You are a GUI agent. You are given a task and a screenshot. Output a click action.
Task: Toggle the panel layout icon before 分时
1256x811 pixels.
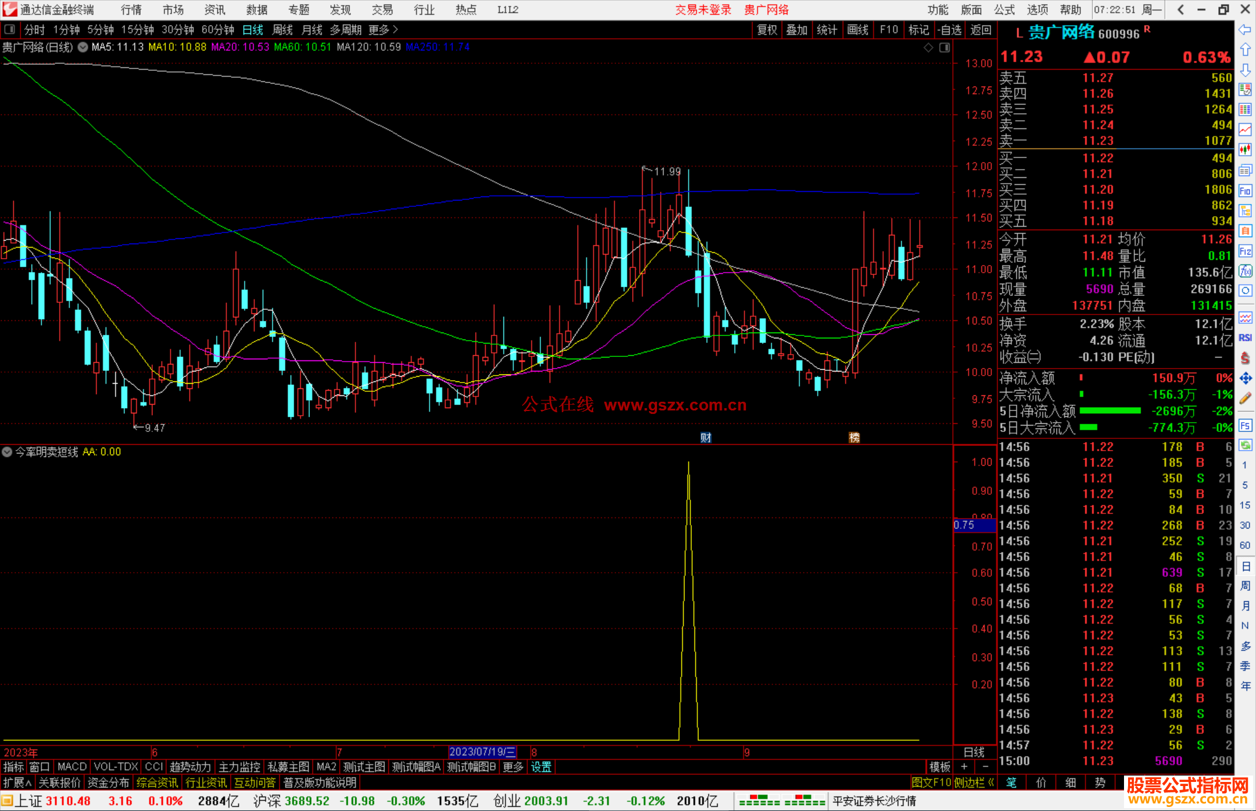pyautogui.click(x=9, y=29)
